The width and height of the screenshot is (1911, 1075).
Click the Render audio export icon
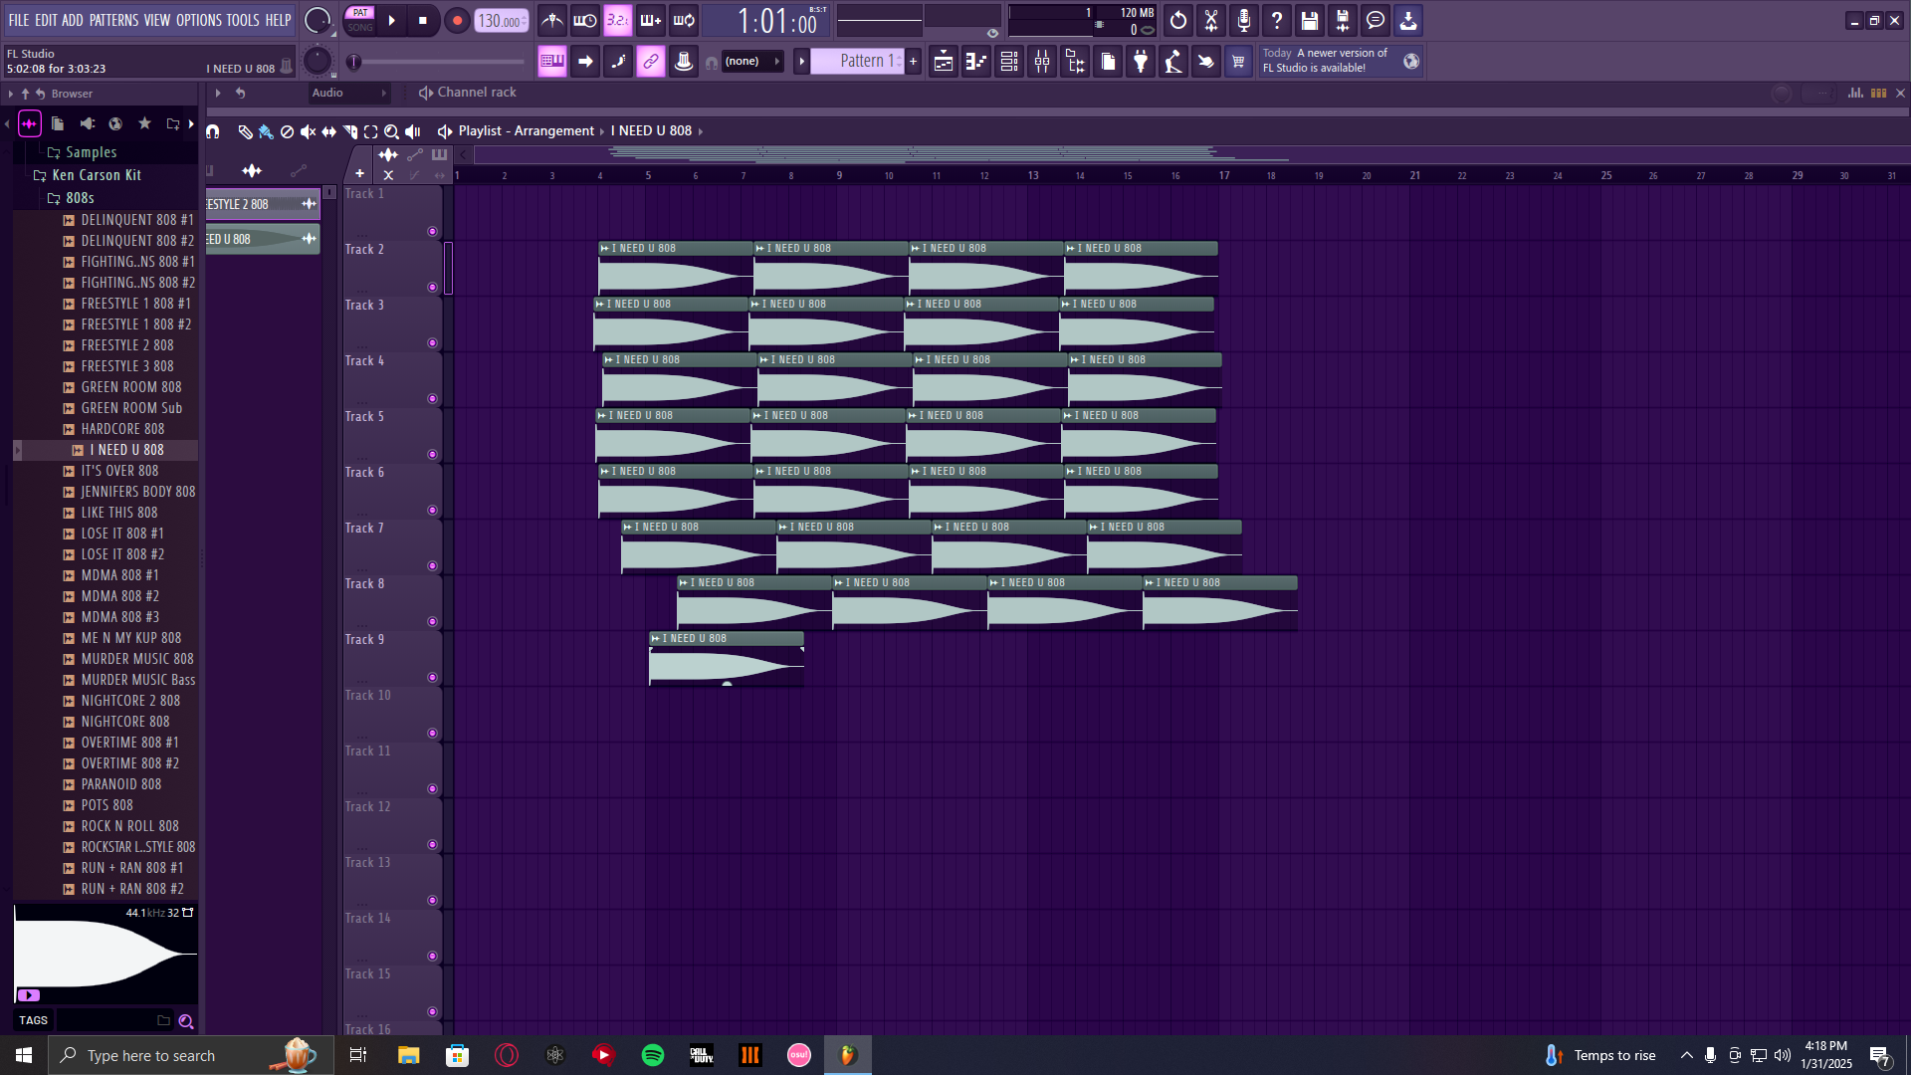click(1343, 20)
